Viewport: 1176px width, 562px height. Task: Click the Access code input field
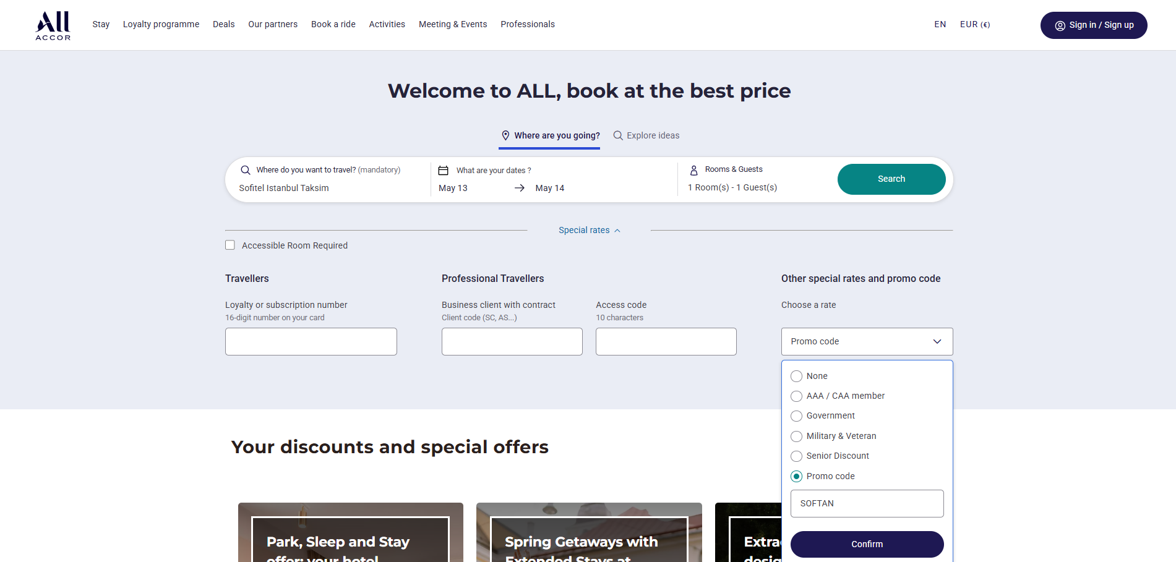point(666,341)
